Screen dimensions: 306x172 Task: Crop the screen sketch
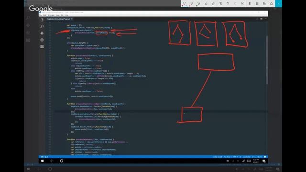click(x=242, y=4)
